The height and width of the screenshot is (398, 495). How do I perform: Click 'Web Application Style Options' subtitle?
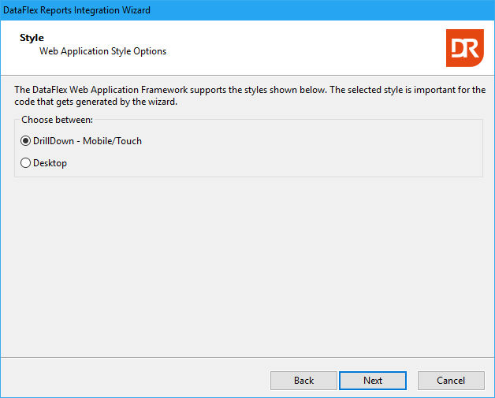click(x=102, y=51)
